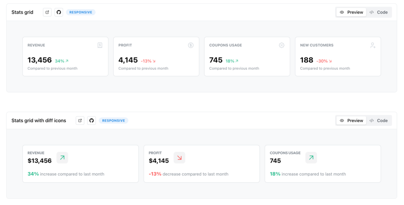Click external link icon for diff icons grid

point(80,121)
